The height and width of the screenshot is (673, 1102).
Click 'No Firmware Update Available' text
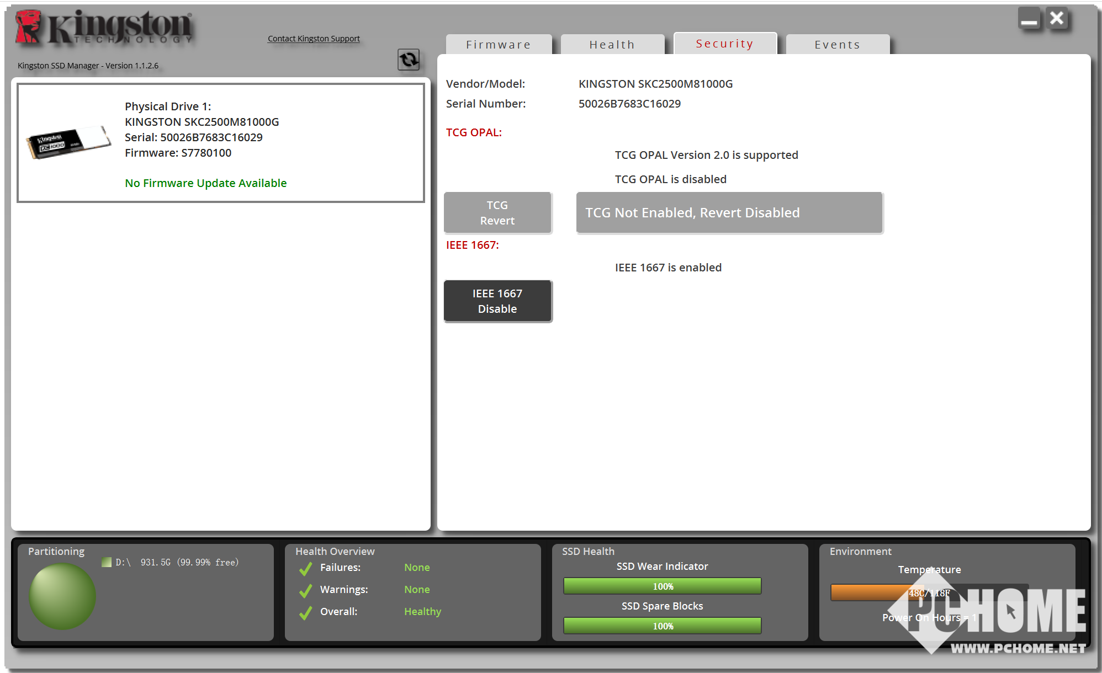click(205, 183)
